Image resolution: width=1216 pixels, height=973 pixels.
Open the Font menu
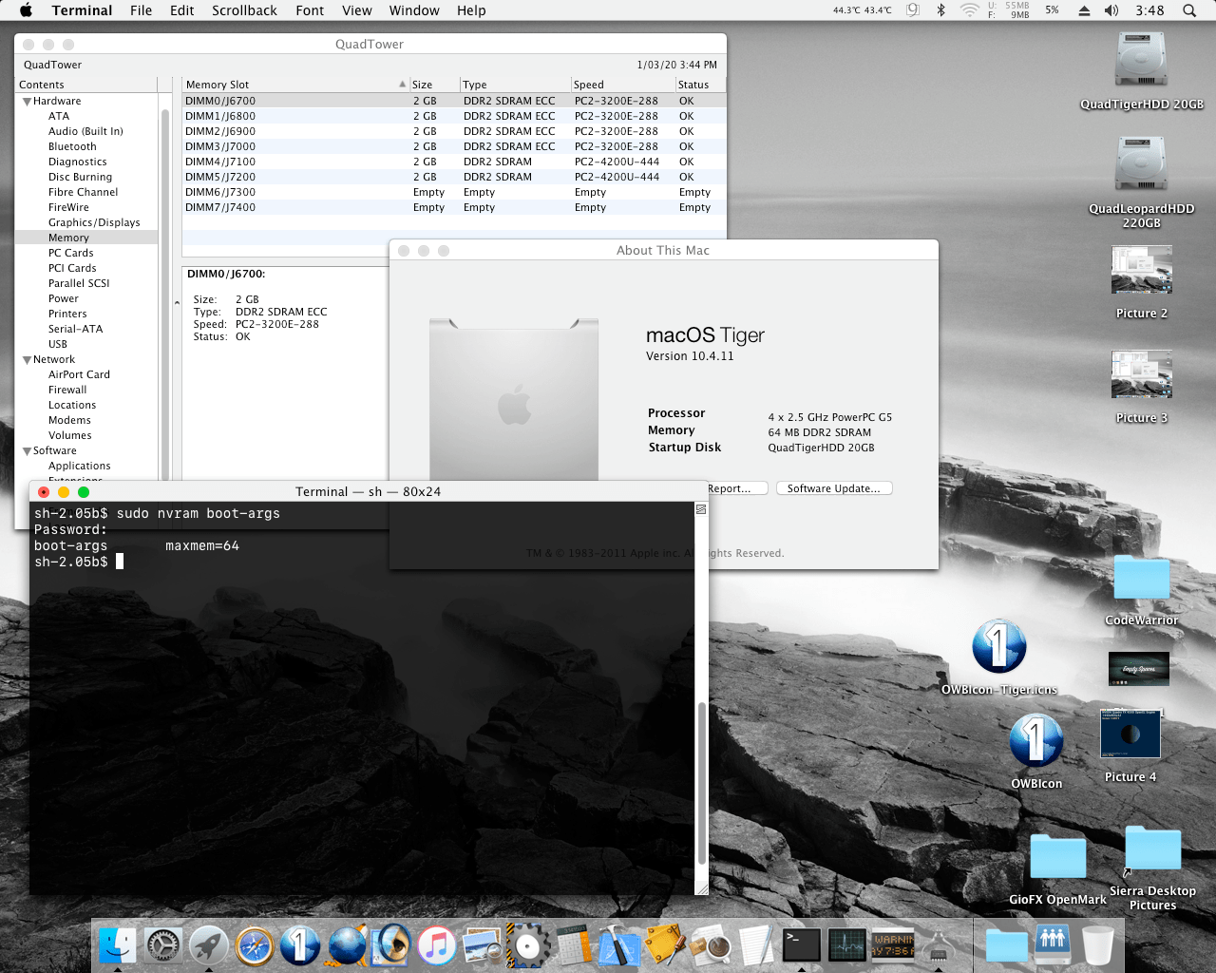click(x=310, y=10)
